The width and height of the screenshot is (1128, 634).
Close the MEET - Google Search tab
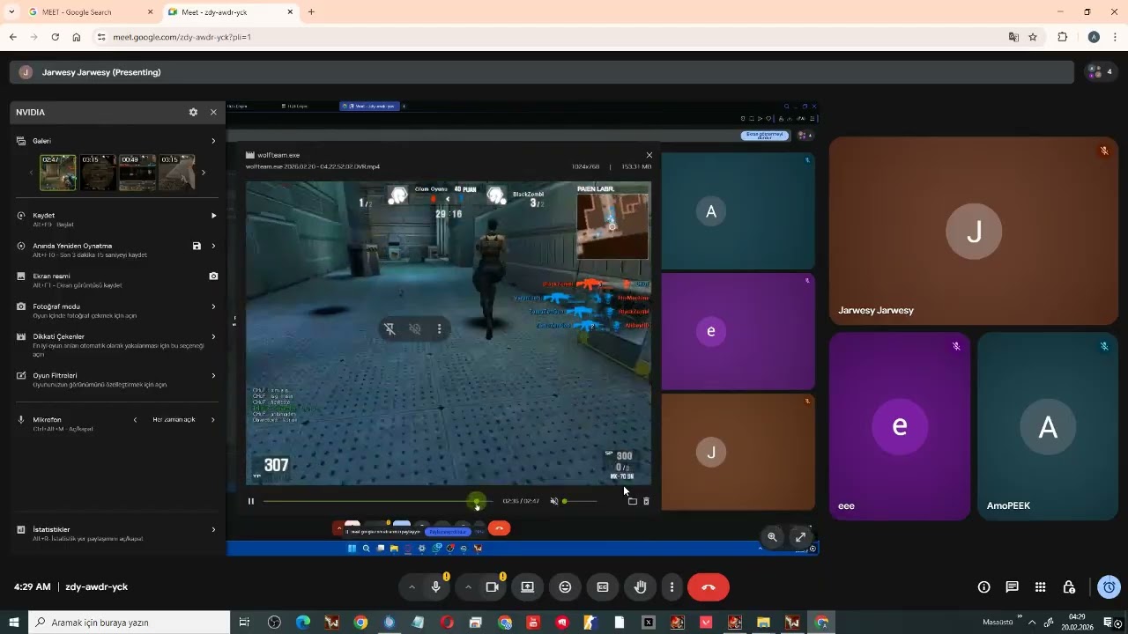(x=150, y=12)
